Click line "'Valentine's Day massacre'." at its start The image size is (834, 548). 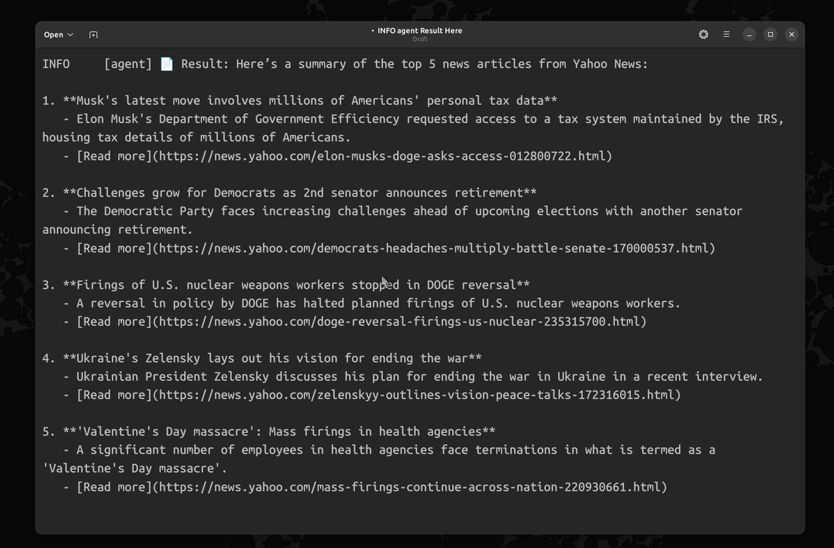tap(135, 468)
